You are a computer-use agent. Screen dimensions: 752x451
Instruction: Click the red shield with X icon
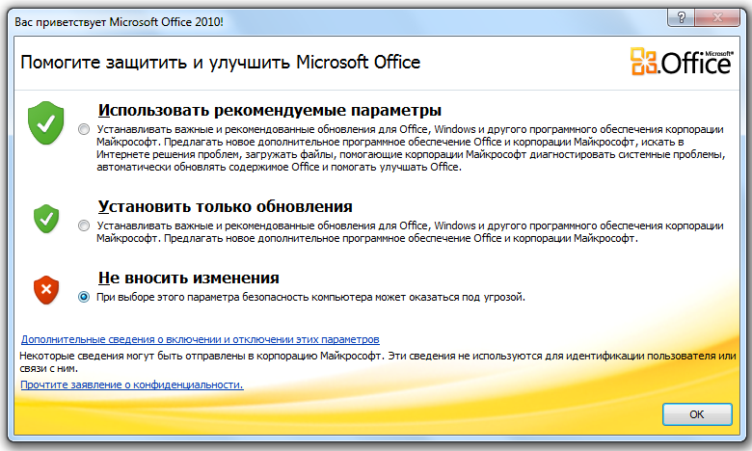click(x=46, y=290)
